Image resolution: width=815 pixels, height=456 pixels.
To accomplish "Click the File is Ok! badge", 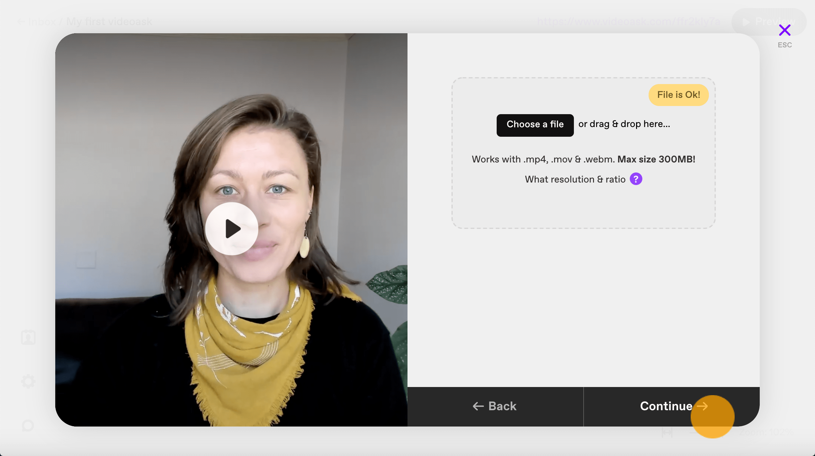I will click(678, 94).
